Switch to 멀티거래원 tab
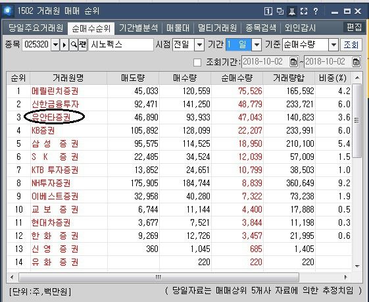369x302 pixels. click(217, 28)
